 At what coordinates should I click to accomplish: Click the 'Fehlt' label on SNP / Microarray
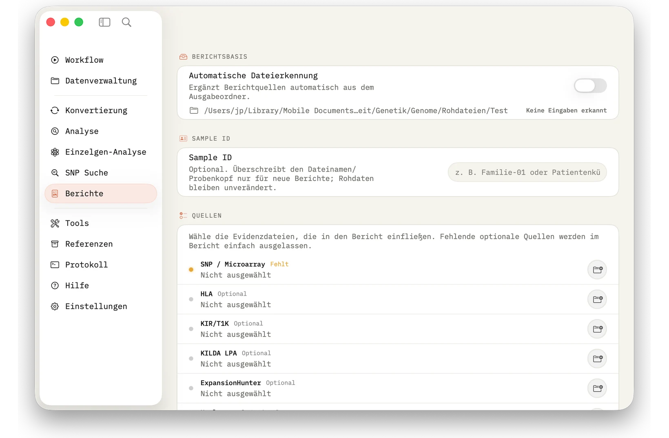[279, 264]
